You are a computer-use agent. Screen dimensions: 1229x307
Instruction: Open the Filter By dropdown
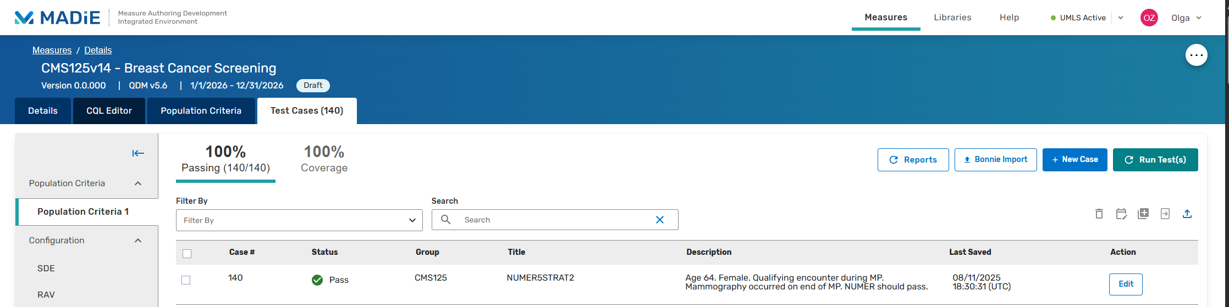pyautogui.click(x=299, y=220)
